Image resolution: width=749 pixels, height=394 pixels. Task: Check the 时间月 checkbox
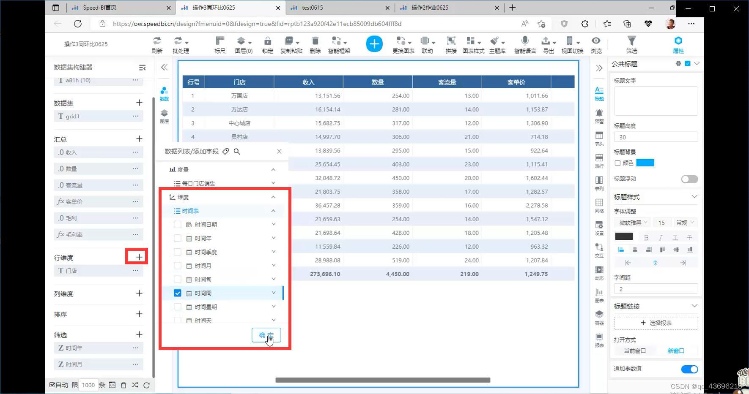click(x=178, y=266)
